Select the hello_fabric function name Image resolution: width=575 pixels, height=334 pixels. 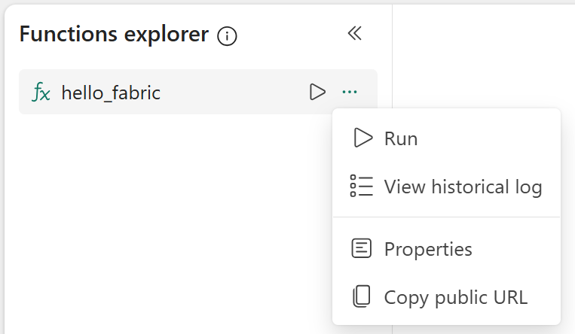(111, 93)
